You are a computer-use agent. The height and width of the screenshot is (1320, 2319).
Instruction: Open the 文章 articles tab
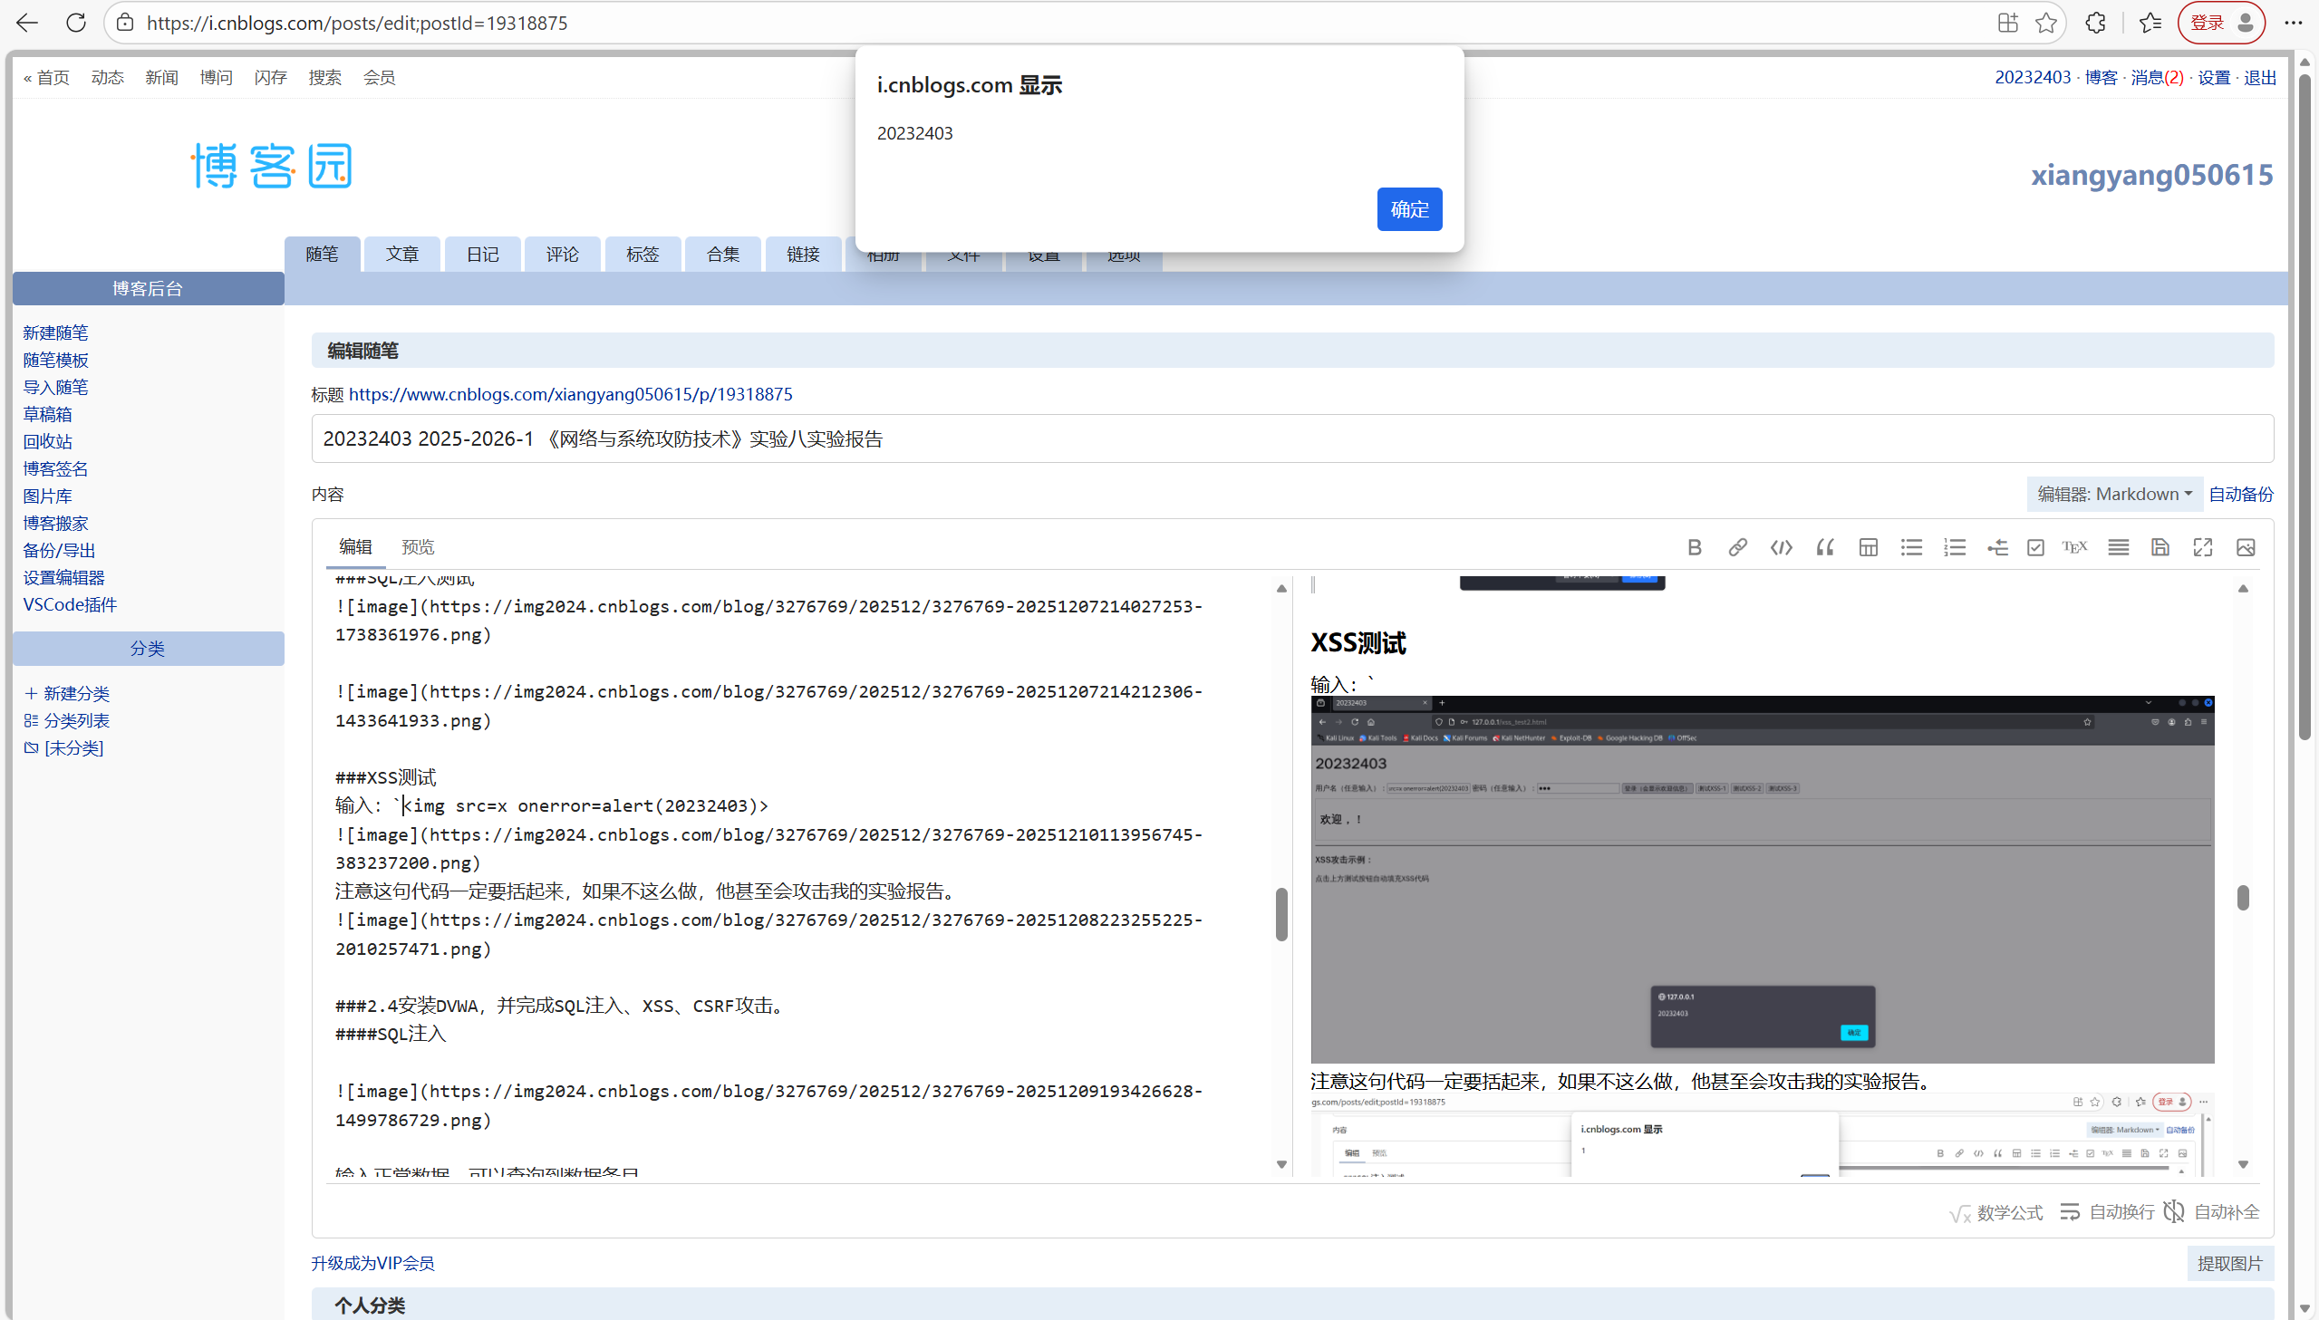[401, 255]
